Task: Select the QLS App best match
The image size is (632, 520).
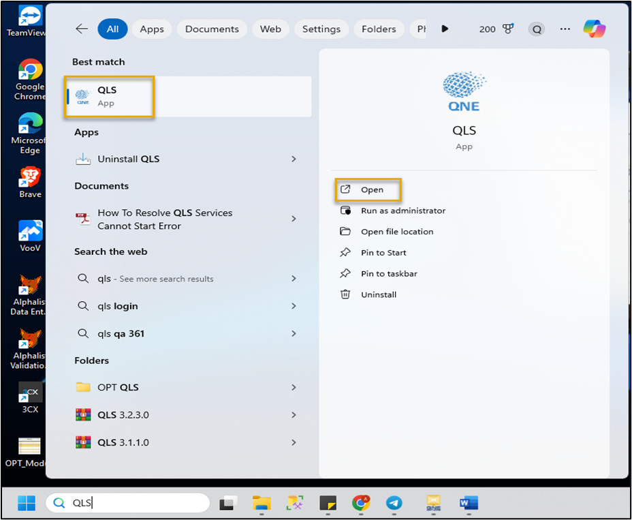Action: tap(189, 96)
